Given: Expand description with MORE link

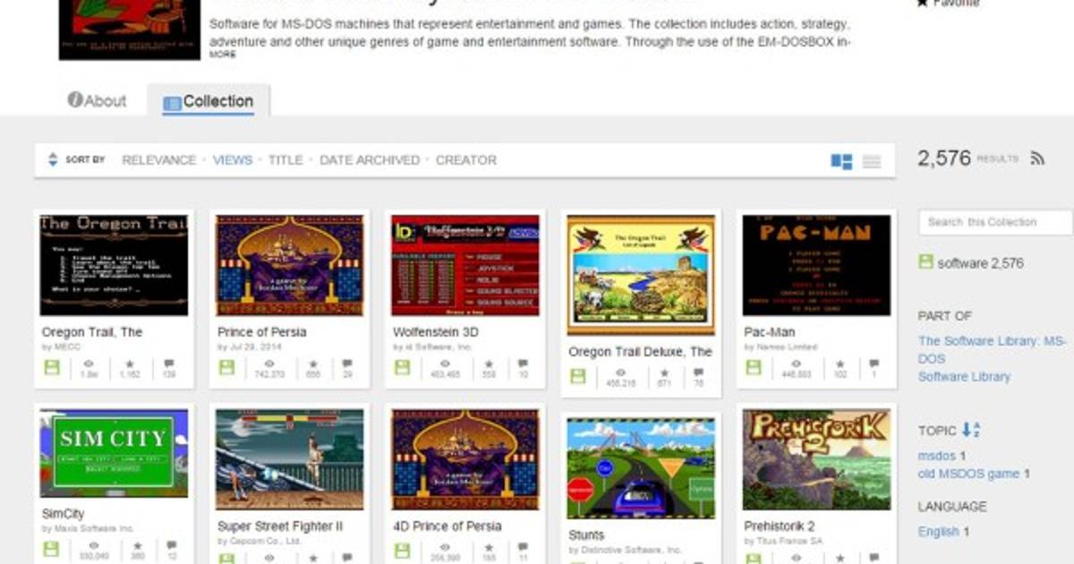Looking at the screenshot, I should pos(223,55).
